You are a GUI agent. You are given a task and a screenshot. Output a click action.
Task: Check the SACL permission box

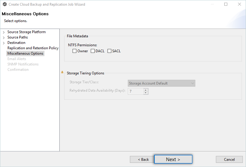coord(109,51)
